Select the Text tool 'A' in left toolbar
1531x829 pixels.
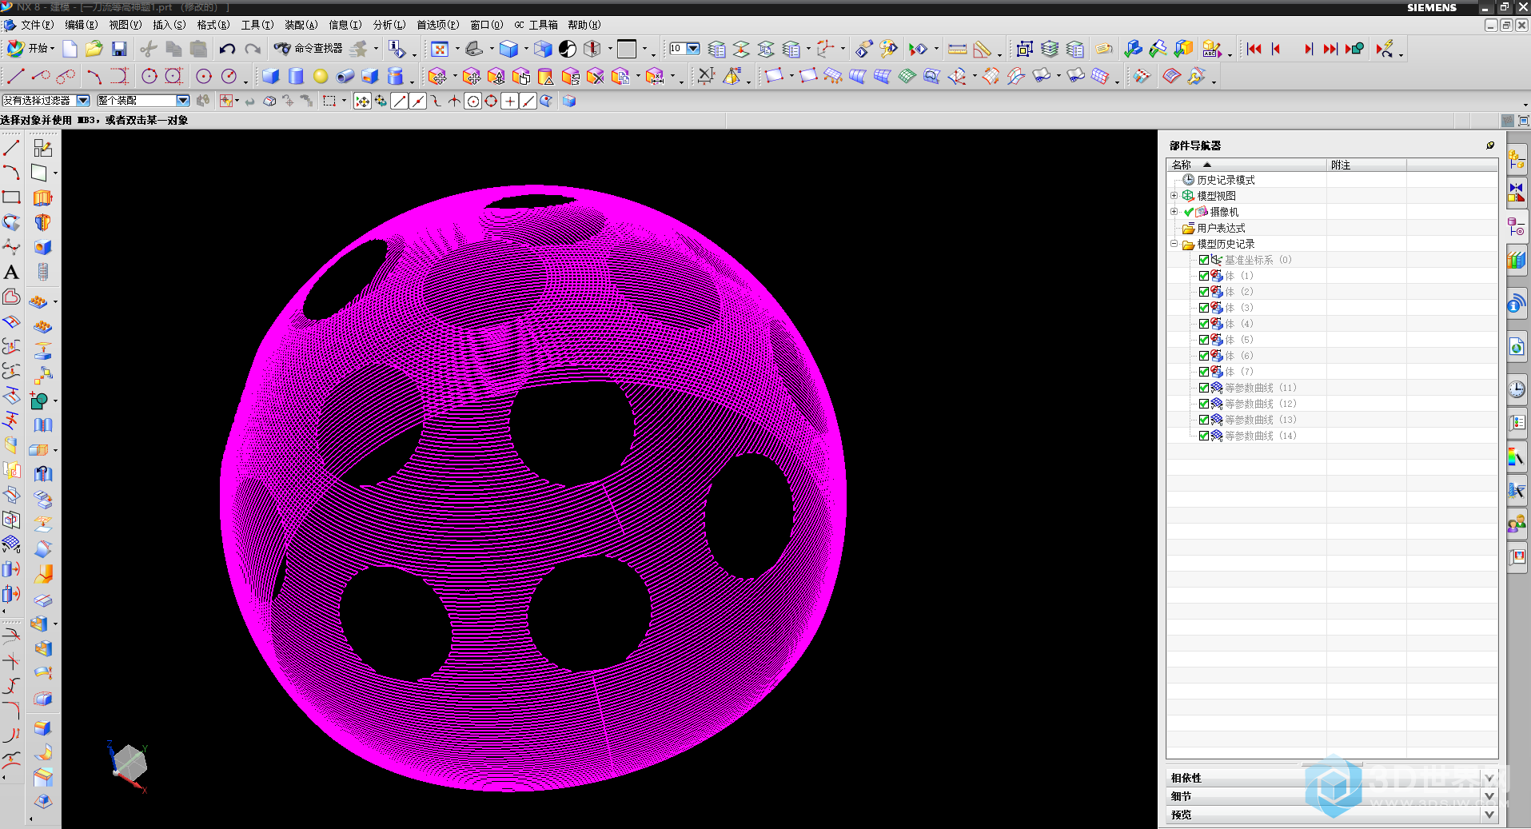pyautogui.click(x=11, y=273)
